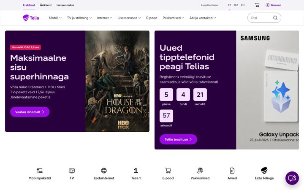
Task: Open the E-pood cart icon shortcut
Action: [168, 171]
